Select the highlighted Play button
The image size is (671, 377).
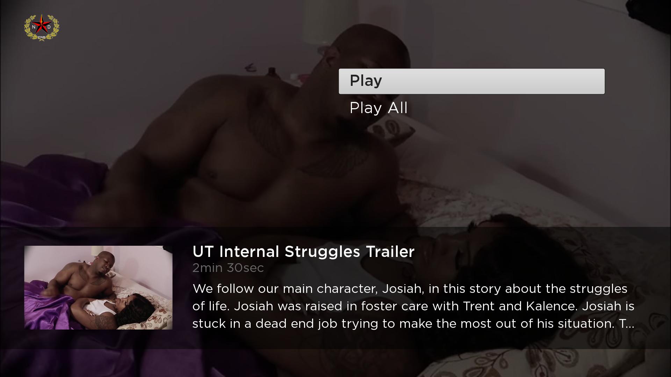coord(471,81)
